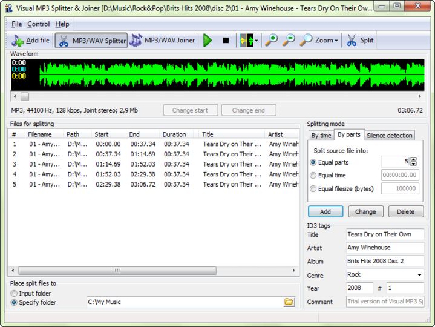Select the MP3/WAV Splitter mode button
Image resolution: width=435 pixels, height=327 pixels.
(x=91, y=41)
